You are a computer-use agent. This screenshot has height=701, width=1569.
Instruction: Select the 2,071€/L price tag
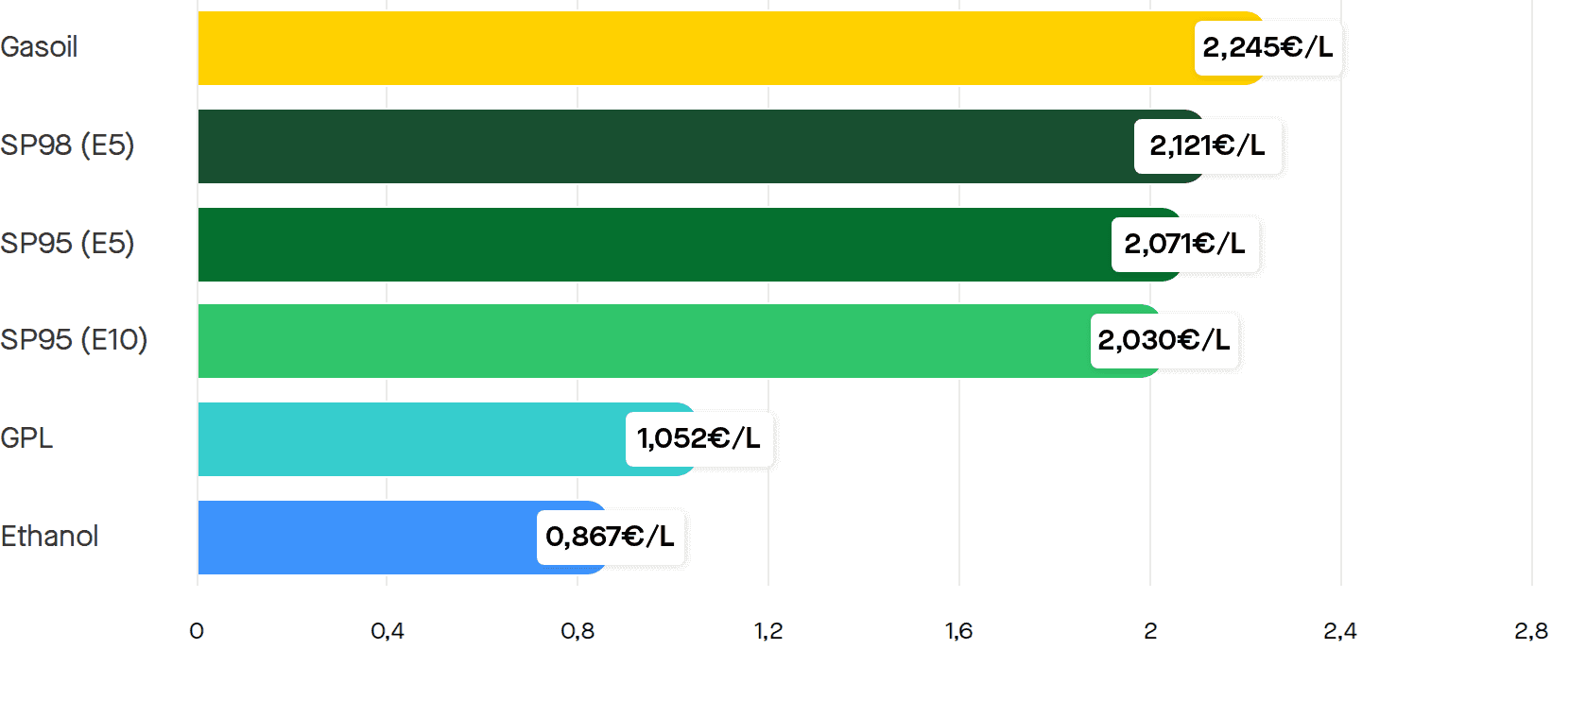click(x=1185, y=244)
